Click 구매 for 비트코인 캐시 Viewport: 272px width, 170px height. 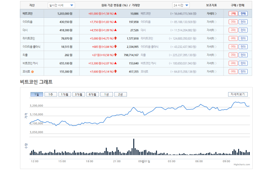tap(233, 63)
